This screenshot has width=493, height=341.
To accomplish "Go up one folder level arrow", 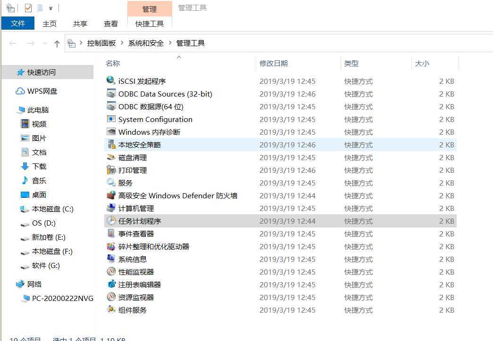I will point(57,44).
